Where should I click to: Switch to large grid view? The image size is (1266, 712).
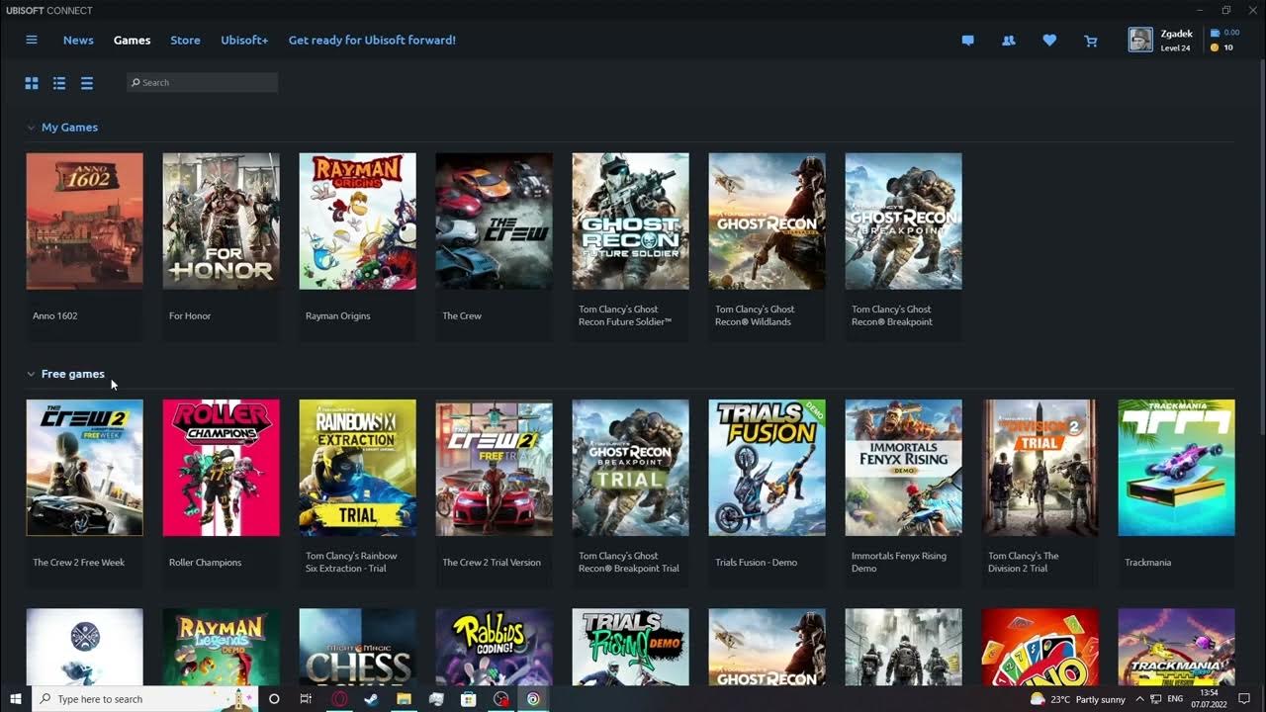(32, 83)
